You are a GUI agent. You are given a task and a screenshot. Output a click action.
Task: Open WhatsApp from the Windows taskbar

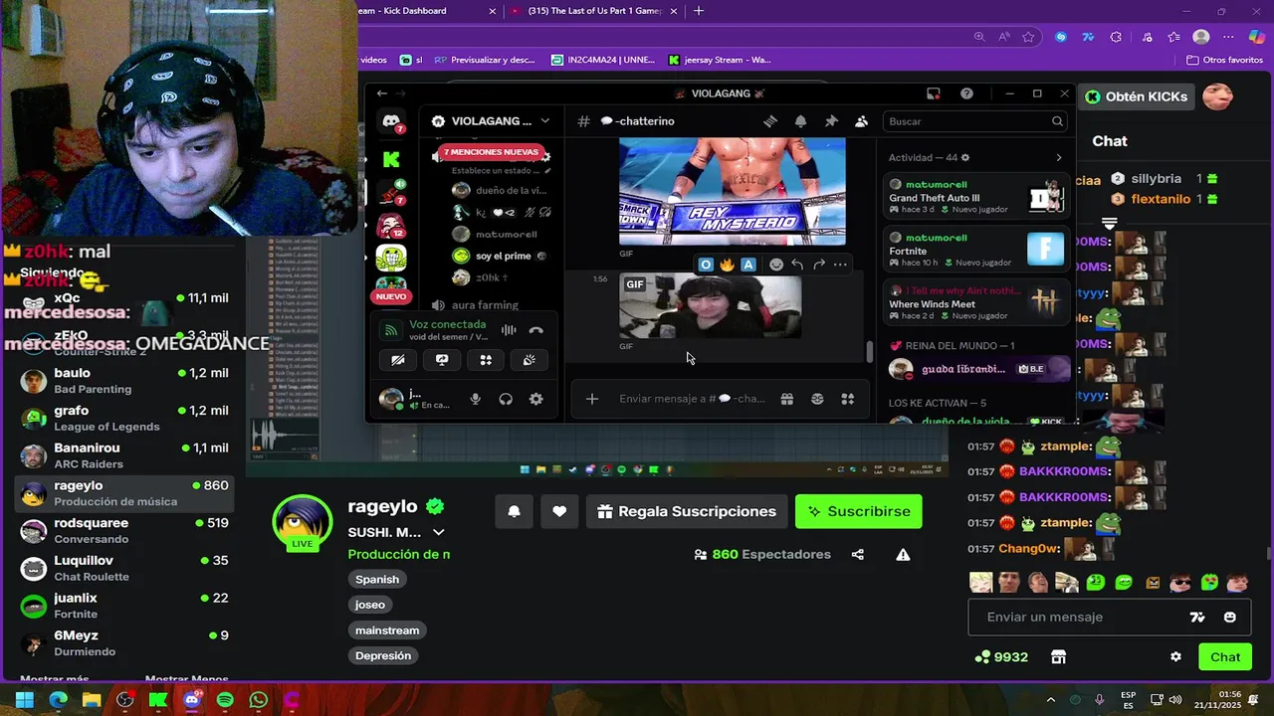(x=259, y=700)
